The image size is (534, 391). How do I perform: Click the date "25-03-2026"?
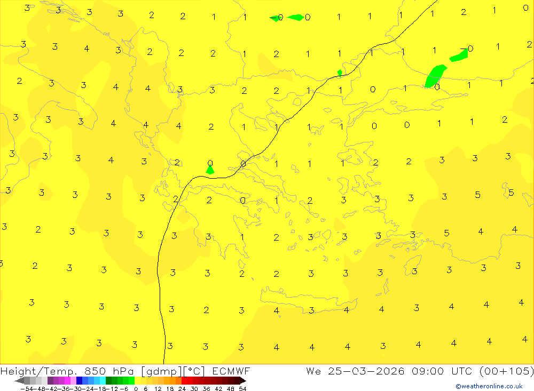pyautogui.click(x=366, y=371)
